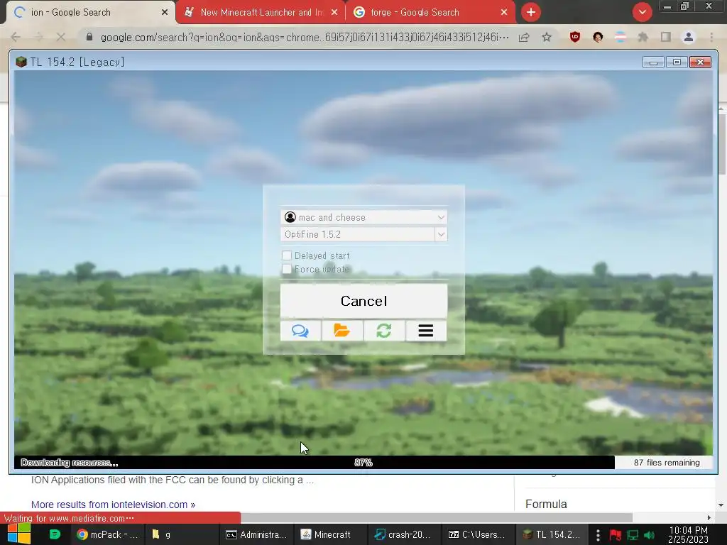Open the launcher chat/support icon
The width and height of the screenshot is (727, 545).
[x=300, y=331]
